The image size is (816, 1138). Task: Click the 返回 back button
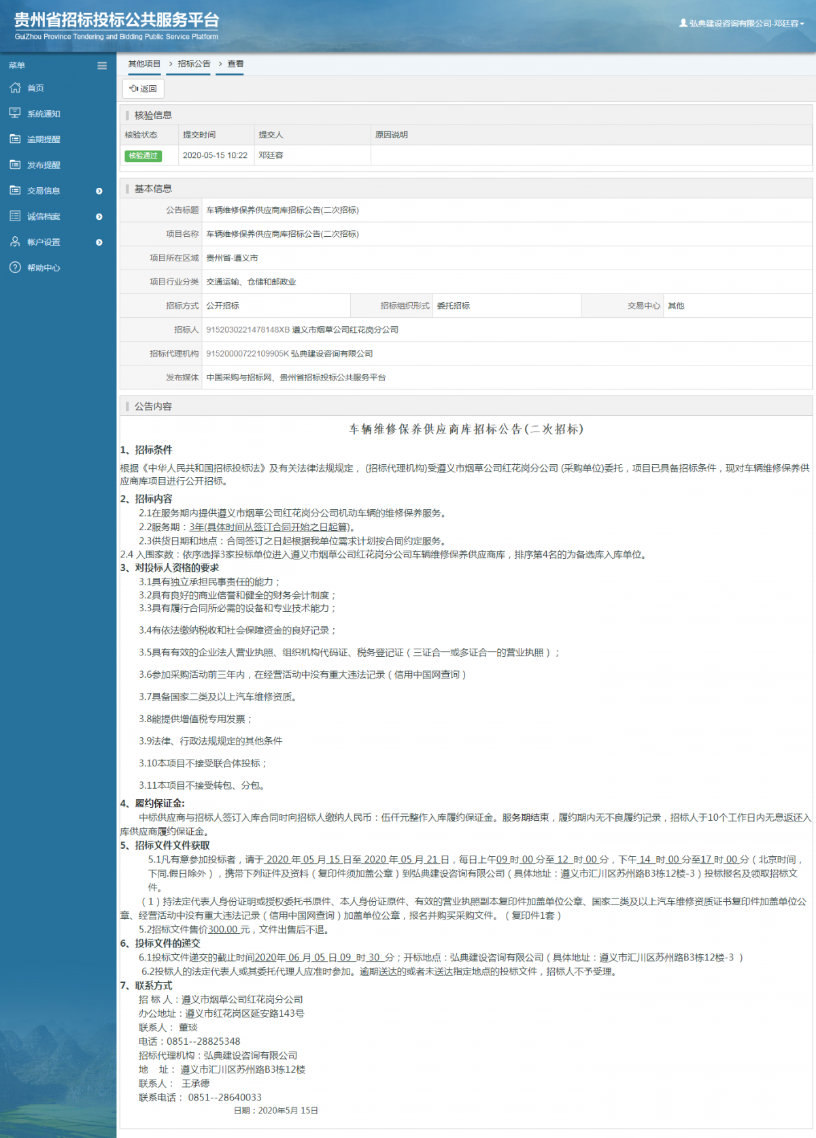tap(143, 88)
